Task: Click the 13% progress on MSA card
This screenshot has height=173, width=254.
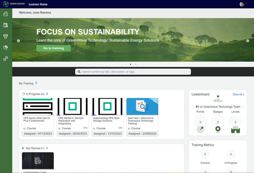Action: [120, 128]
